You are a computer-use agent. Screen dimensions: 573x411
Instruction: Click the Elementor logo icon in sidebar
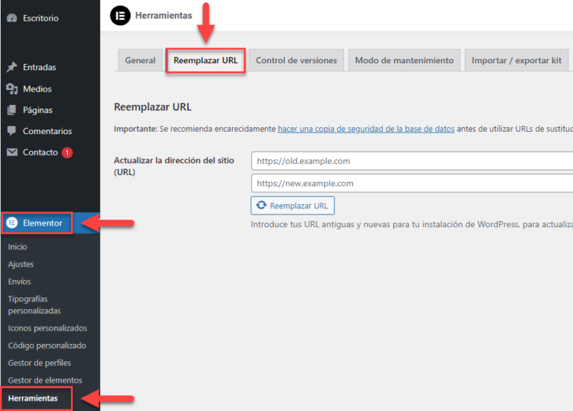click(x=12, y=223)
